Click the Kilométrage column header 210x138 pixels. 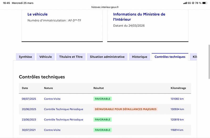pos(178,88)
